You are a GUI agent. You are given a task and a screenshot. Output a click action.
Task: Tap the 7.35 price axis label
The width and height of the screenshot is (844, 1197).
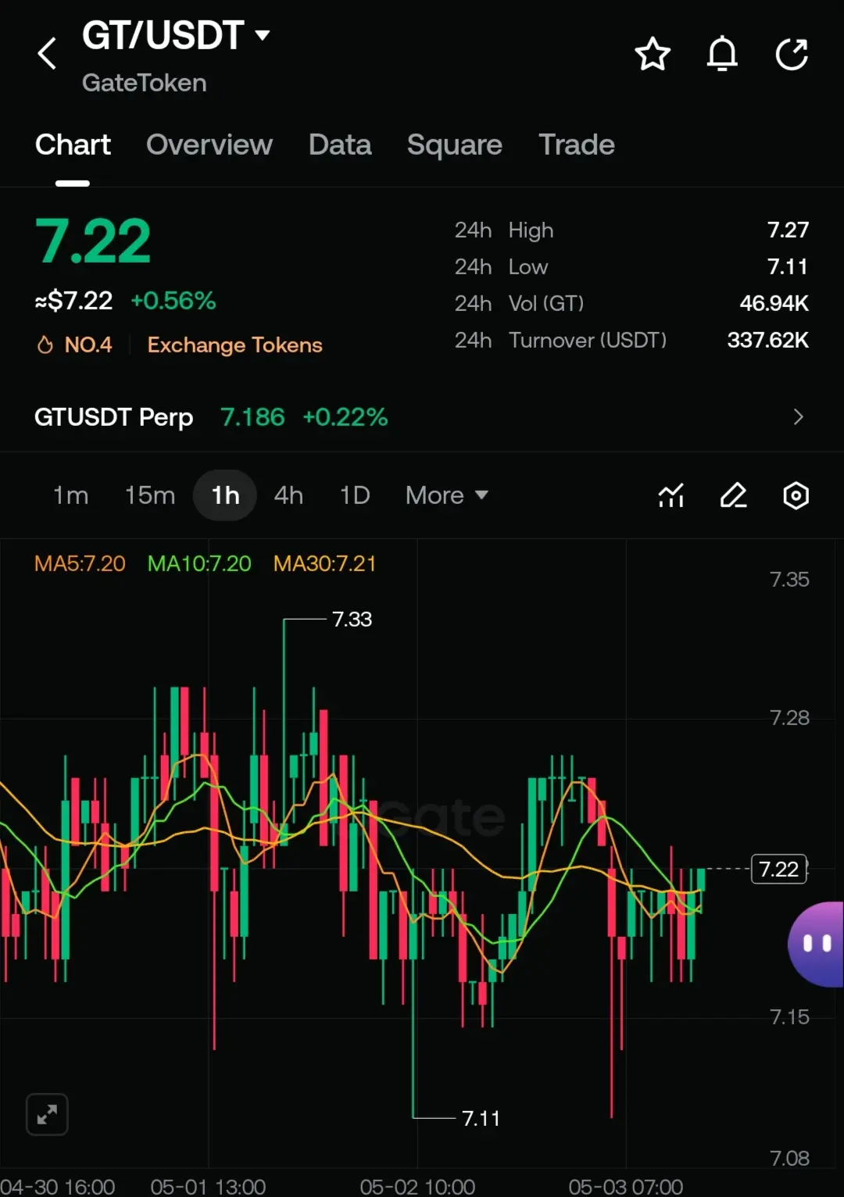pyautogui.click(x=789, y=579)
